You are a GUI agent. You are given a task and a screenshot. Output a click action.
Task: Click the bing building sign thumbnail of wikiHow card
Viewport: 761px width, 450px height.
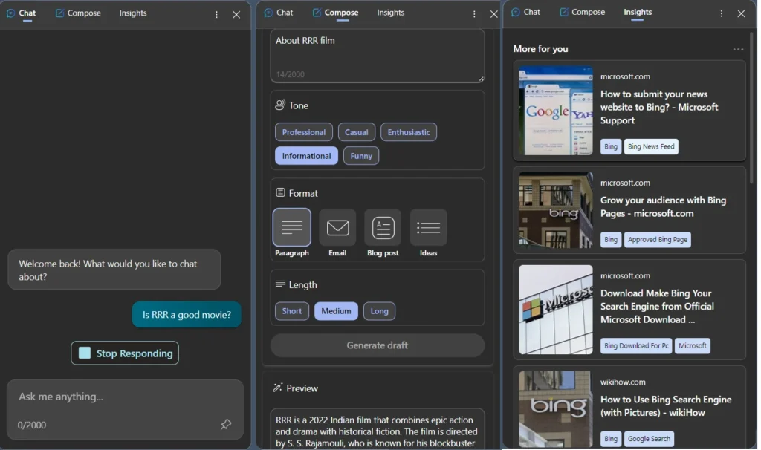(556, 408)
